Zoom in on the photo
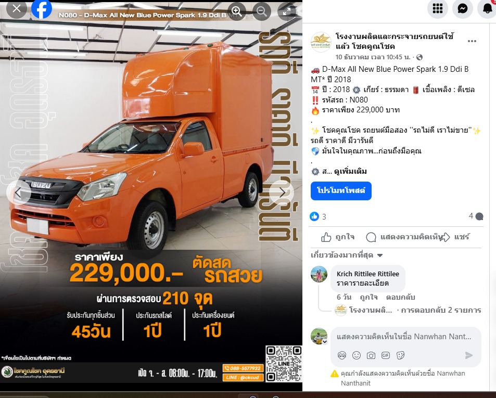496x398 pixels. [237, 11]
